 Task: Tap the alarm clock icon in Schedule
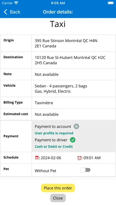pyautogui.click(x=79, y=158)
